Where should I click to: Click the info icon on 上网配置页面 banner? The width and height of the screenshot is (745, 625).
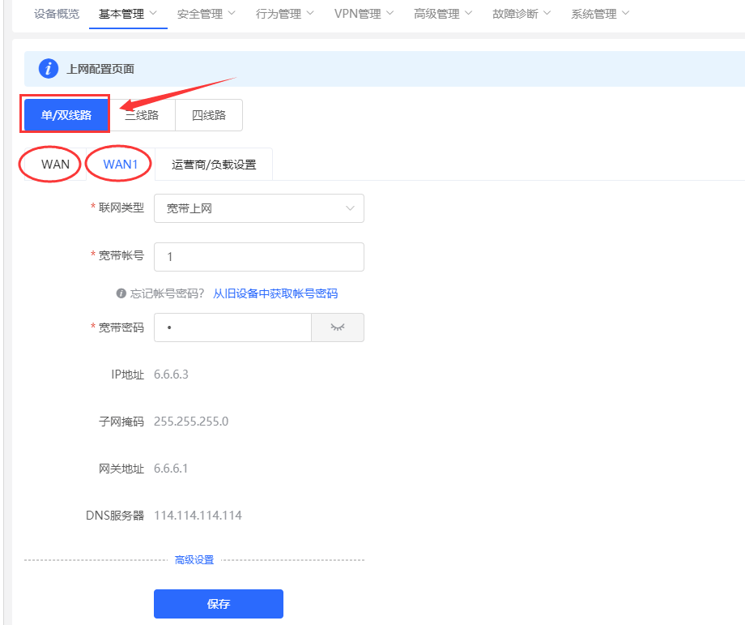pyautogui.click(x=48, y=68)
